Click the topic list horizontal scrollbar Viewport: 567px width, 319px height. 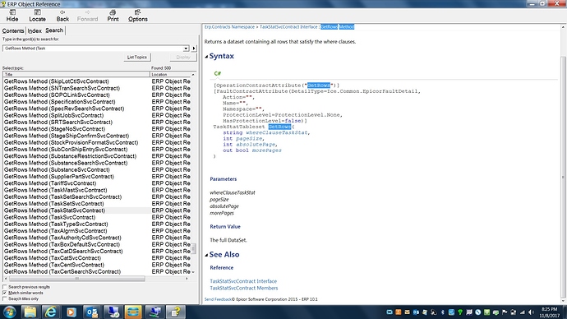pos(96,279)
